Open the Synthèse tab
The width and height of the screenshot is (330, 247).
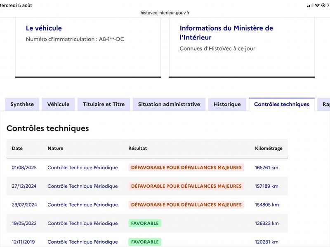22,105
